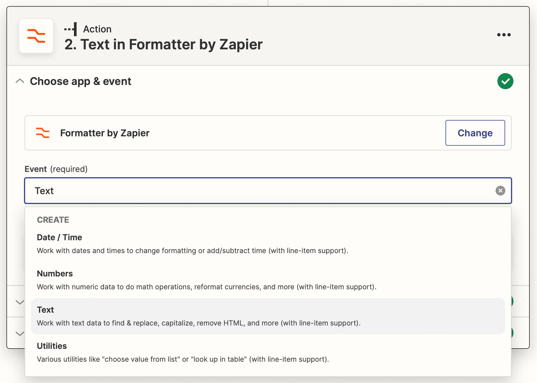Click green checkmark beside Choose app & event
537x383 pixels.
(x=505, y=81)
